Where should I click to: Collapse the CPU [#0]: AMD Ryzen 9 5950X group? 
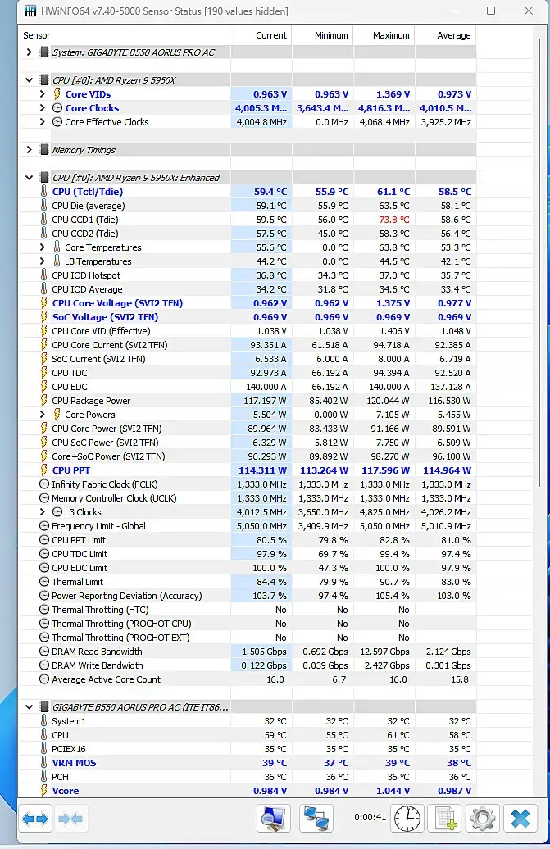pos(30,80)
